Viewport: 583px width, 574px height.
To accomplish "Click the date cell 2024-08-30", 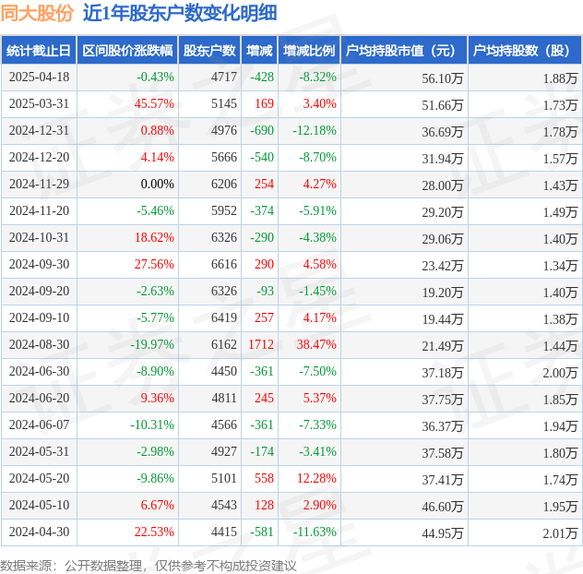I will (39, 345).
